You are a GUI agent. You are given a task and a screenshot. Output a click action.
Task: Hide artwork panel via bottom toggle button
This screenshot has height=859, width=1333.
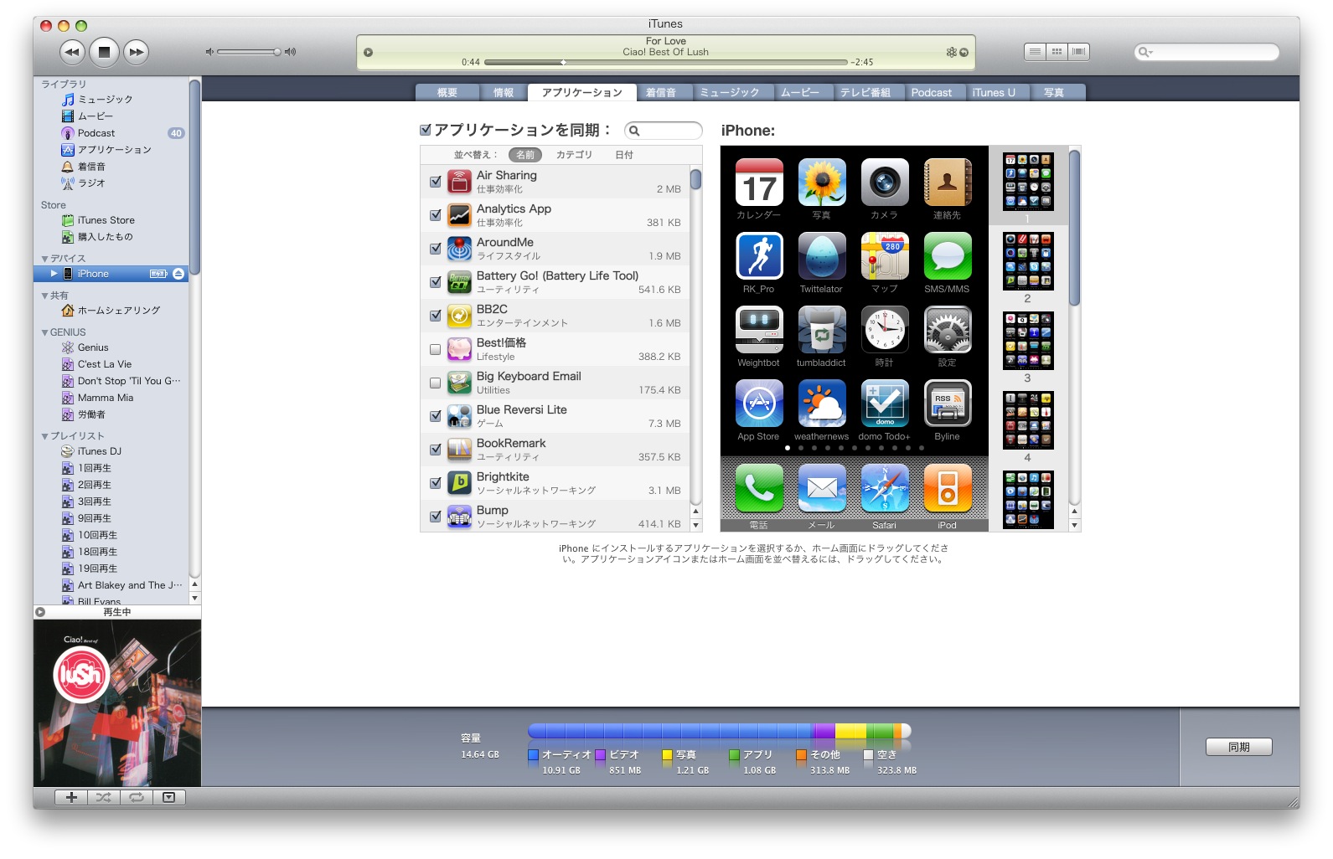tap(168, 798)
